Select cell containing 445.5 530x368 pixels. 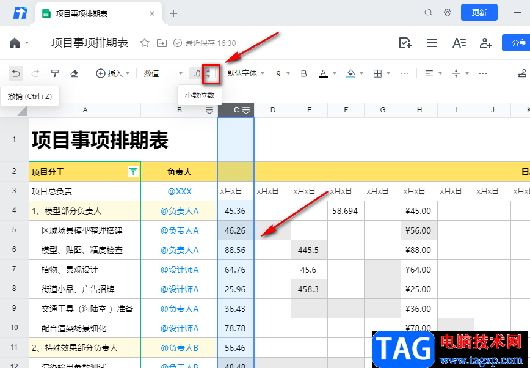tap(309, 250)
